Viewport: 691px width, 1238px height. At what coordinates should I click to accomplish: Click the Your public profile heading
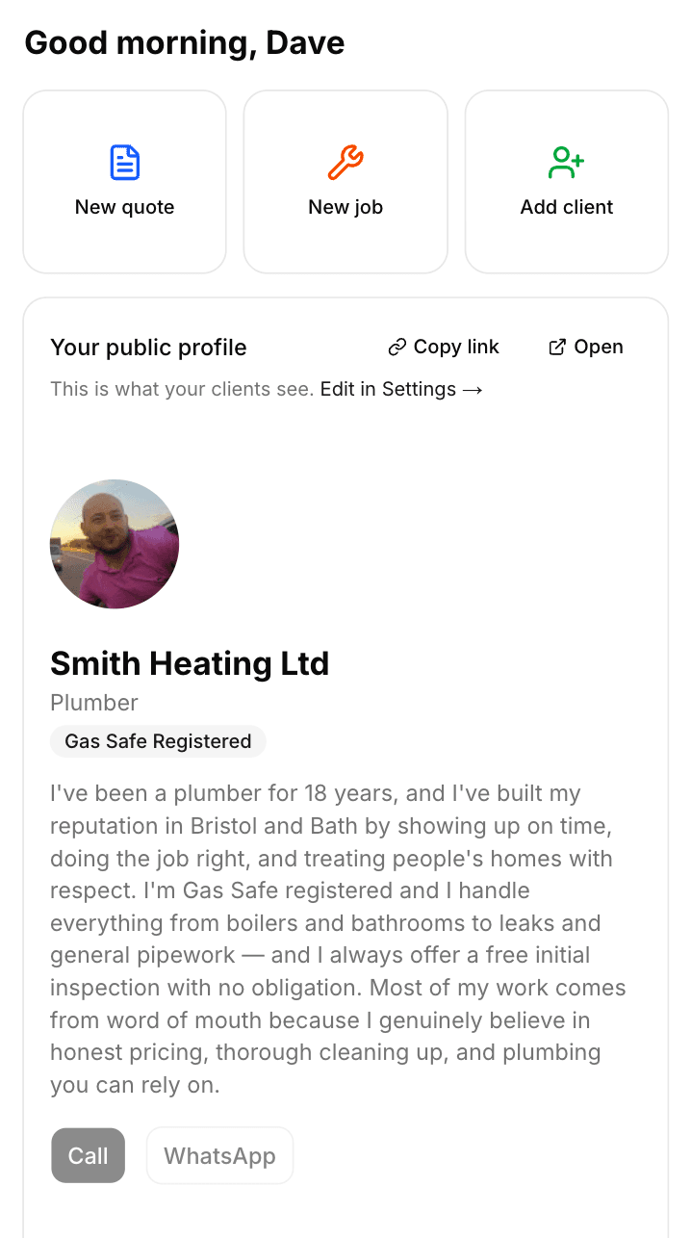click(x=148, y=347)
